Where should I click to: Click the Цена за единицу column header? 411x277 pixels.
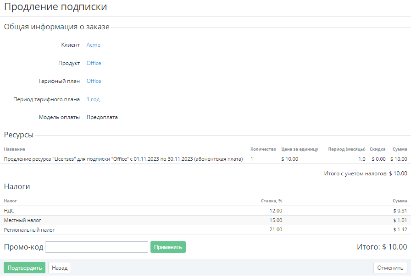[300, 149]
